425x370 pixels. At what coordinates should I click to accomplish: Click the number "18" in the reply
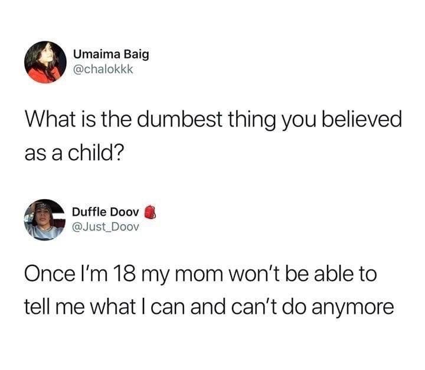pyautogui.click(x=124, y=274)
